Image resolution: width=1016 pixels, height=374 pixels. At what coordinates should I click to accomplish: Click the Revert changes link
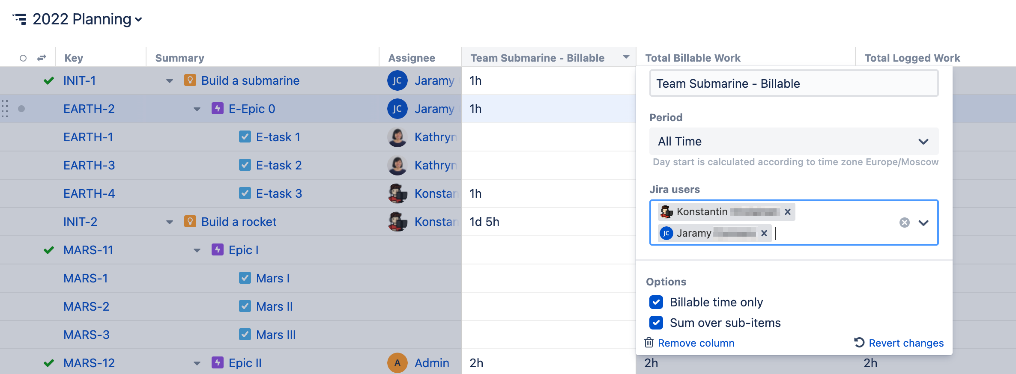905,343
